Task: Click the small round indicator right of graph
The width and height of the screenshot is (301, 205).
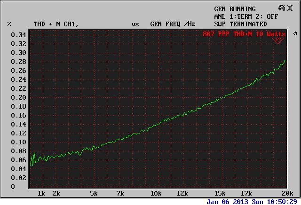Action: click(x=295, y=33)
